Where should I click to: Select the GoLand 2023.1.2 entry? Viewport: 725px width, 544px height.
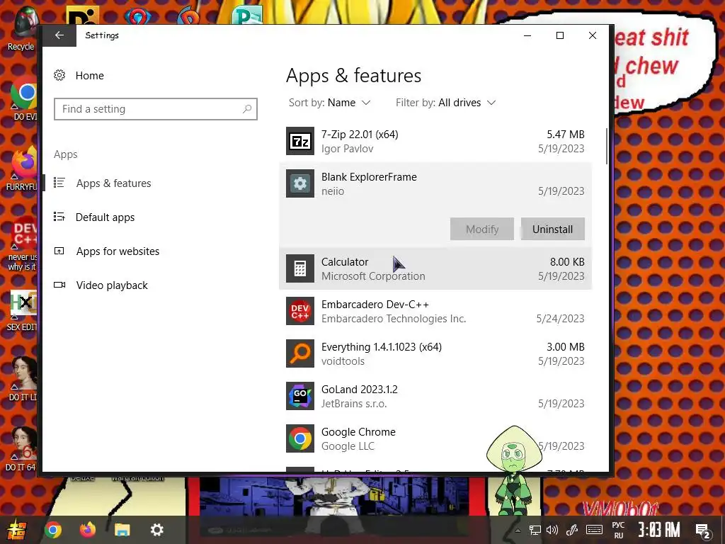(435, 397)
